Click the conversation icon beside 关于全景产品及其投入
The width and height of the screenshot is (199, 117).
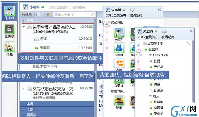pos(29,27)
